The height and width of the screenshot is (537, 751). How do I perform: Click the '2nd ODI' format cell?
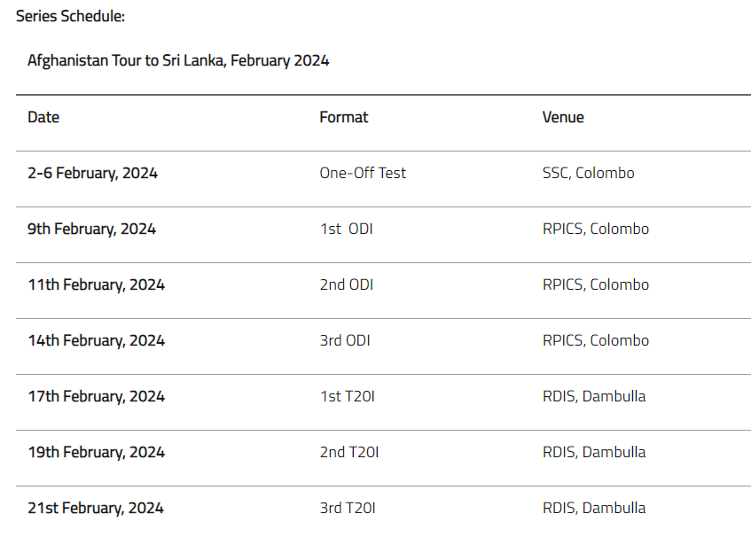[346, 284]
